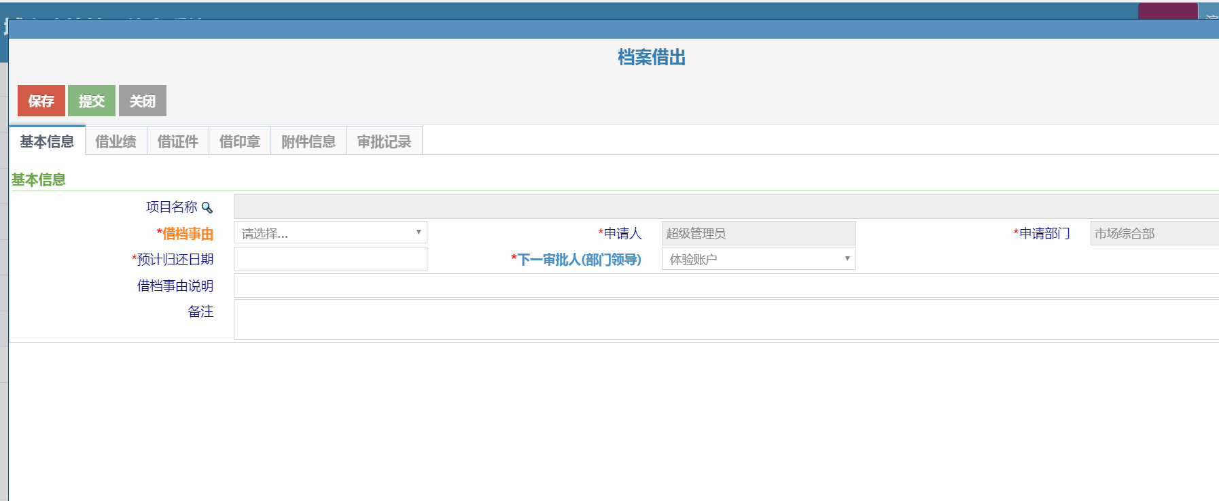Switch to the 基本信息 tab
This screenshot has height=501, width=1219.
(47, 141)
